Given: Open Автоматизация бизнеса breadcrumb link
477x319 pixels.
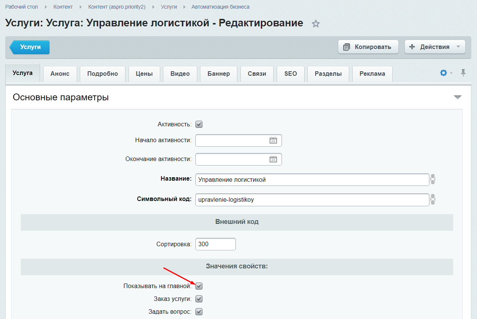Looking at the screenshot, I should [220, 7].
